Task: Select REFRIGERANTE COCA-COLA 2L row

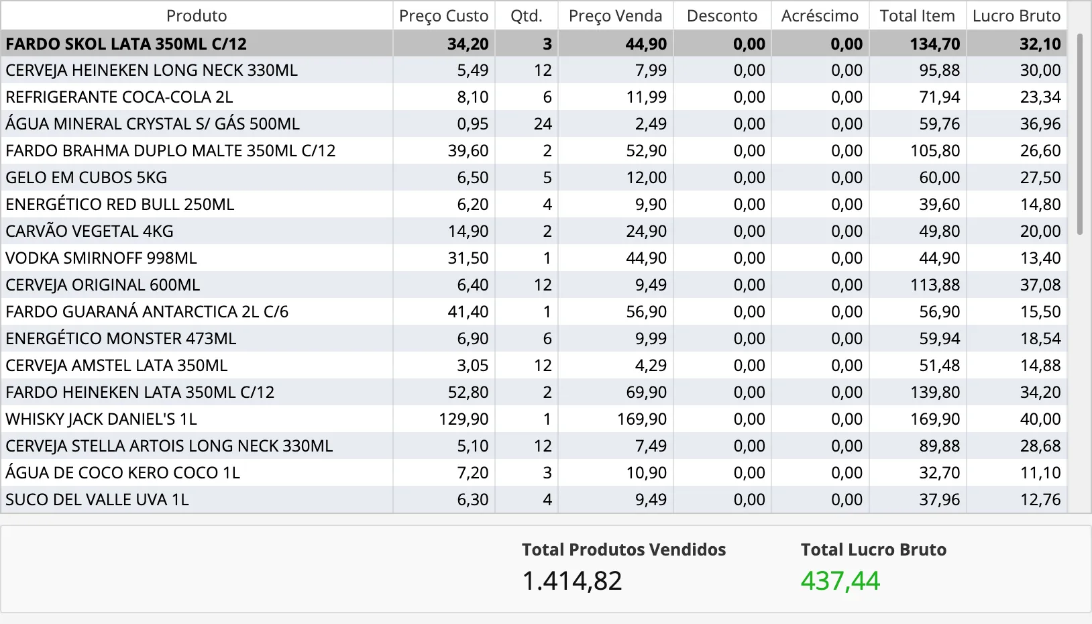Action: click(534, 97)
